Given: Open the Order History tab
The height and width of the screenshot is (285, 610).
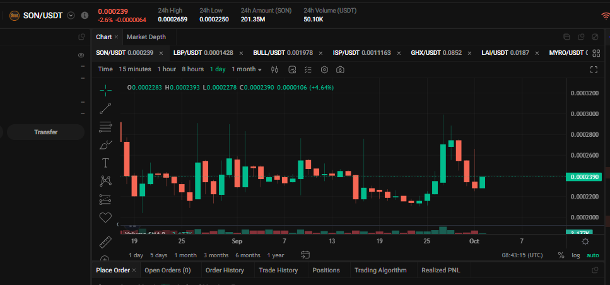Looking at the screenshot, I should [225, 270].
